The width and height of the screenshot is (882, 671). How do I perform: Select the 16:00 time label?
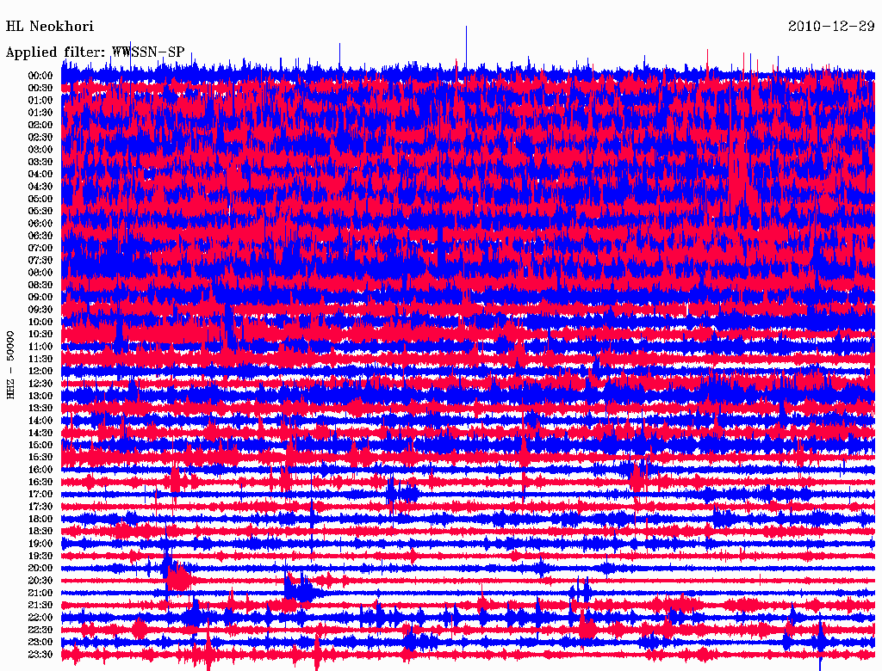tap(40, 470)
